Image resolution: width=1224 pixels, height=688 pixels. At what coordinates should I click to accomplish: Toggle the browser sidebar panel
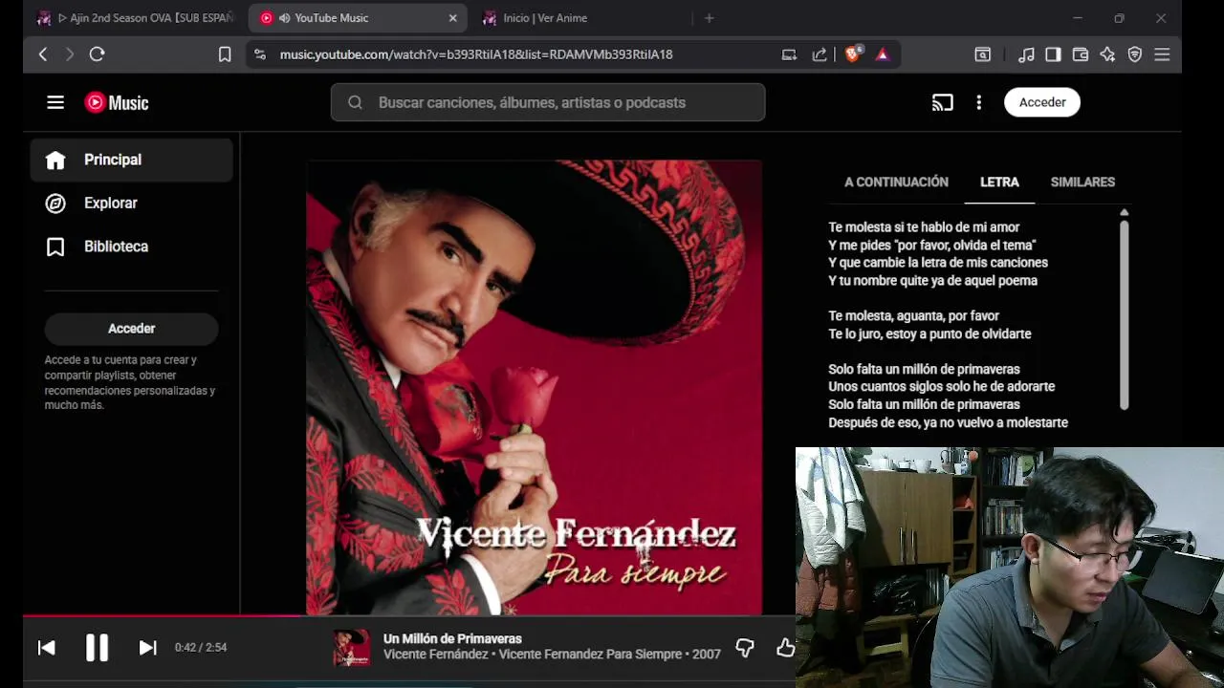pos(1053,54)
